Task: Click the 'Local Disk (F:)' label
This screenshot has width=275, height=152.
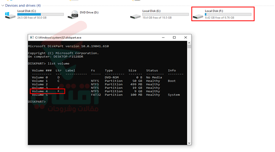Action: tap(214, 11)
